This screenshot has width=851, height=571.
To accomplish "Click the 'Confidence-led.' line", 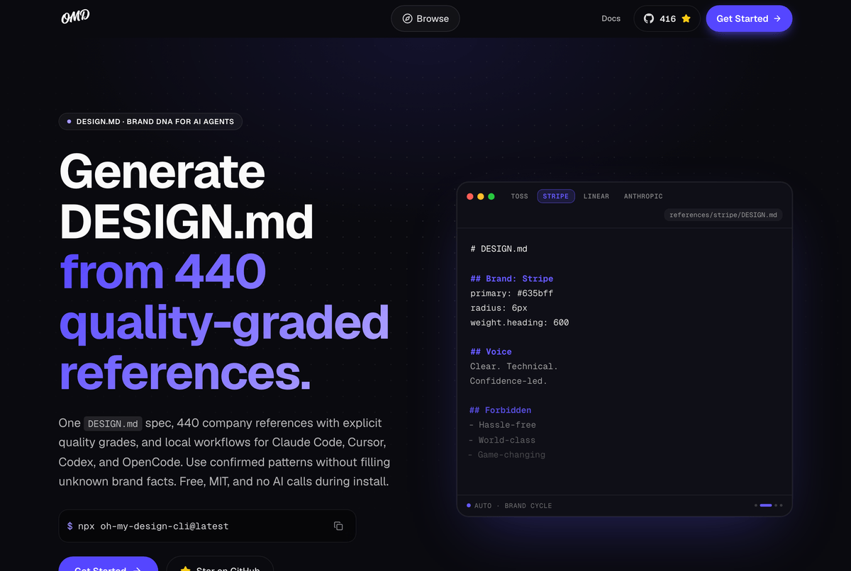I will coord(508,381).
